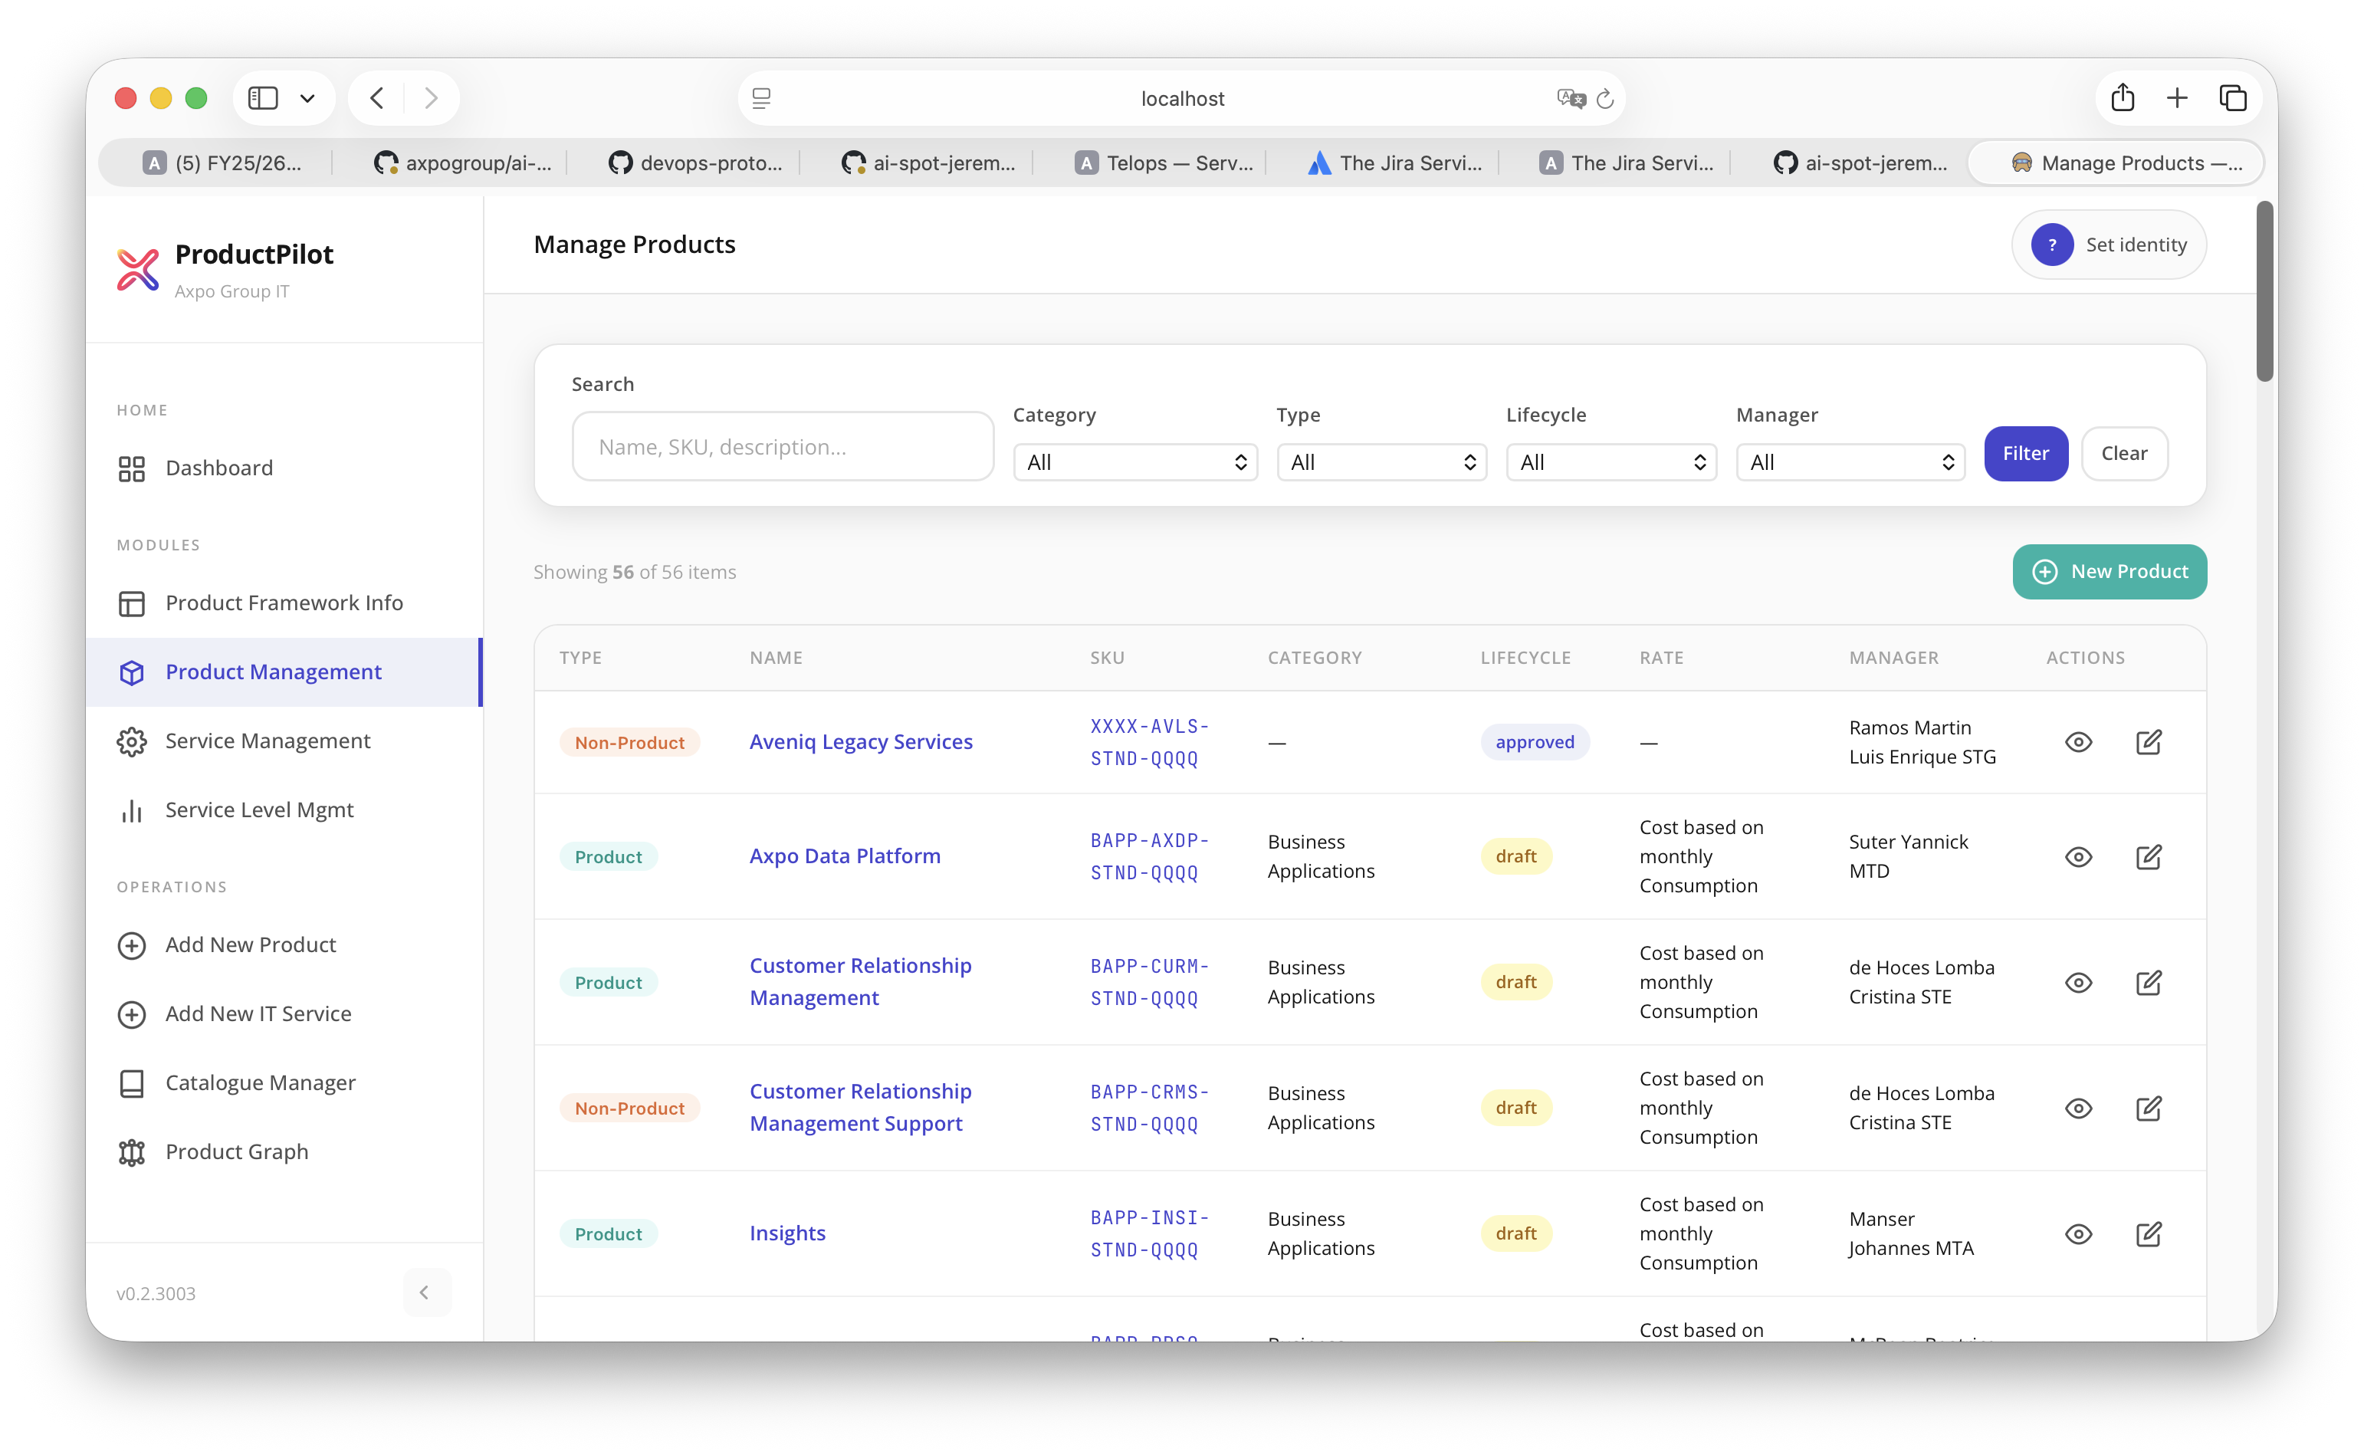Edit Axpo Data Platform row
2364x1455 pixels.
coord(2149,857)
